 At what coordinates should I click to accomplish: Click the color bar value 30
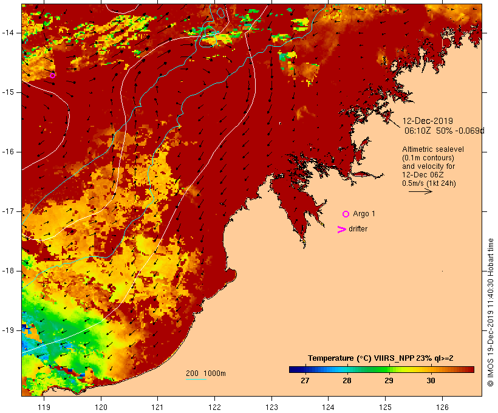(431, 381)
